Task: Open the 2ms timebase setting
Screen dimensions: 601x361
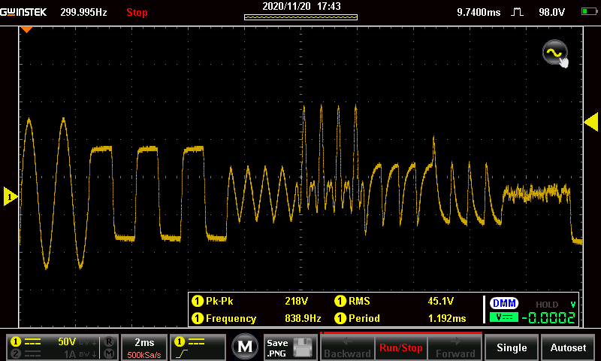Action: point(144,347)
